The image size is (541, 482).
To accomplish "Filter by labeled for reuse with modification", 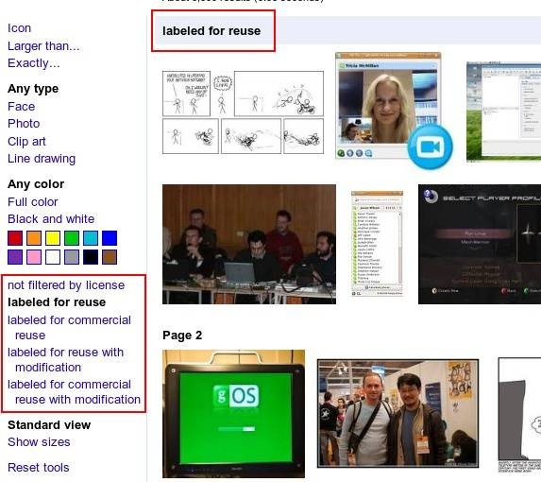I will (x=65, y=359).
